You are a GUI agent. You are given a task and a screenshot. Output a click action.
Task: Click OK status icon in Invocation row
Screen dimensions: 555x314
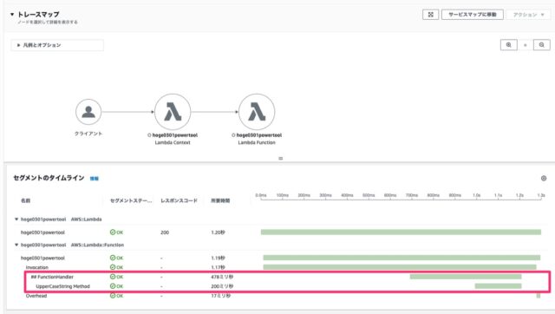click(113, 267)
